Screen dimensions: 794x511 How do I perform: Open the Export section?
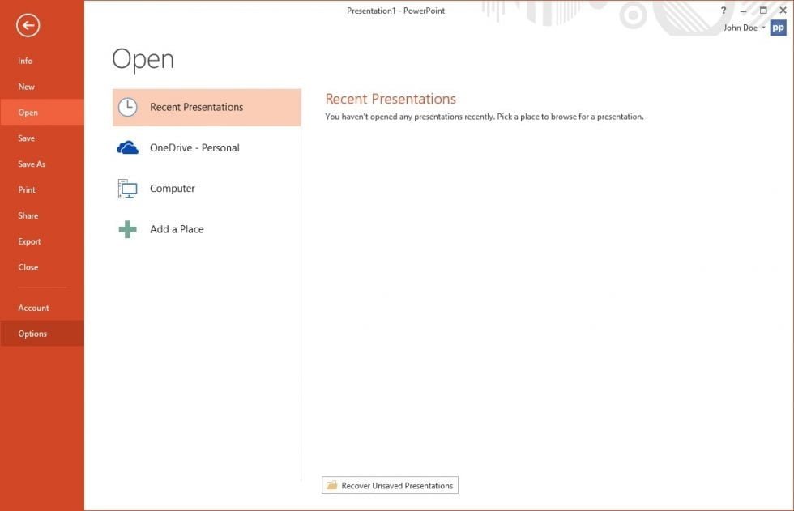[x=29, y=241]
